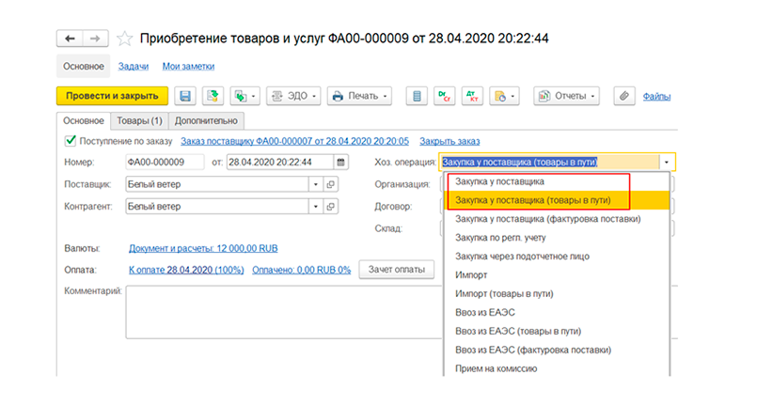Post the document with green arrow icon
The height and width of the screenshot is (406, 757).
[x=213, y=96]
